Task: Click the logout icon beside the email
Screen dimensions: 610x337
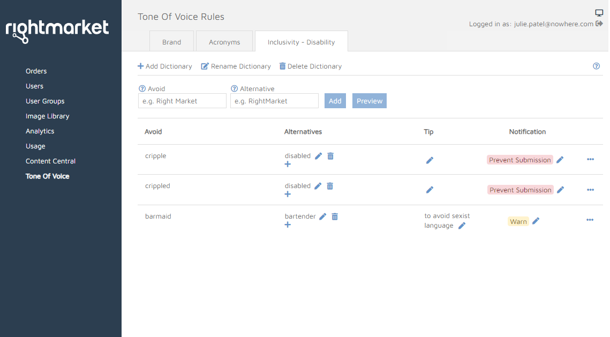Action: click(x=599, y=24)
